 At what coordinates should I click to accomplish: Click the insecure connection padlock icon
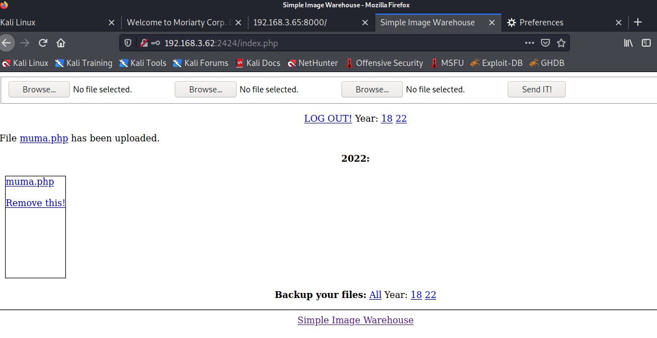point(144,43)
